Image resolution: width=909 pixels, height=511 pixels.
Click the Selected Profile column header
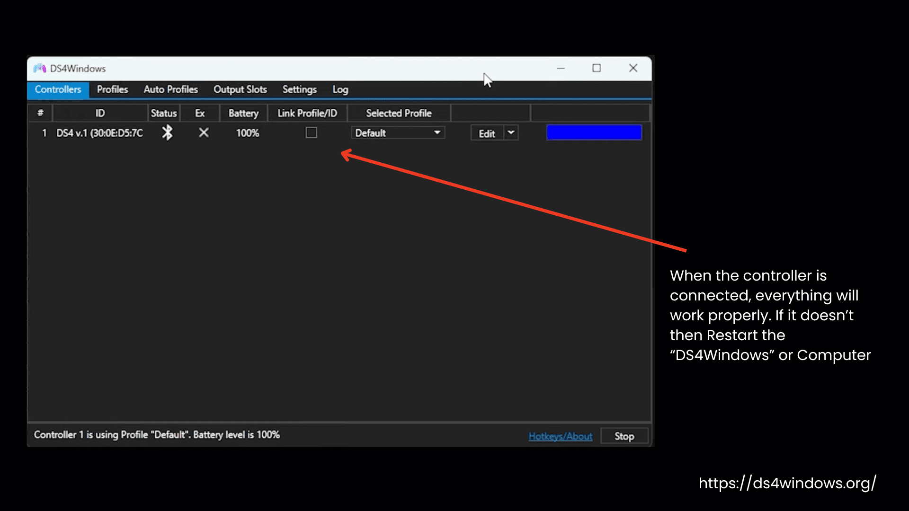(399, 113)
